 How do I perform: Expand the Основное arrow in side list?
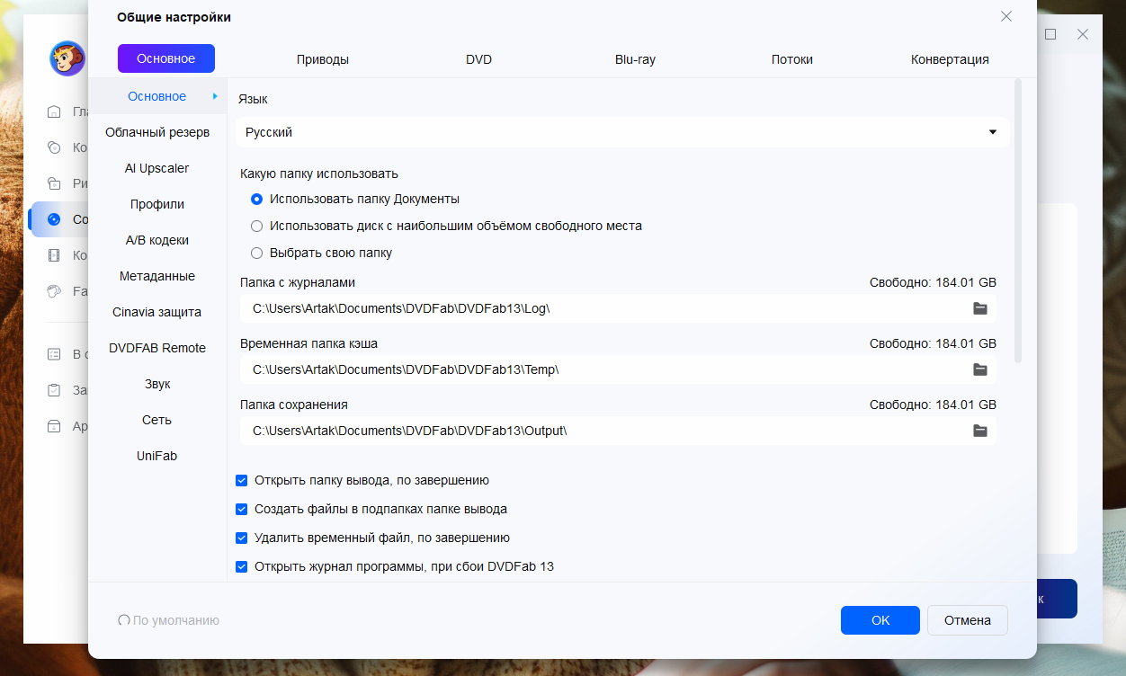tap(215, 96)
